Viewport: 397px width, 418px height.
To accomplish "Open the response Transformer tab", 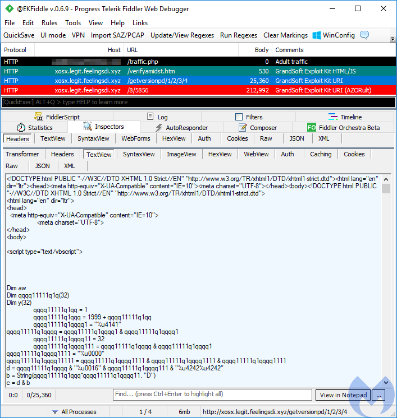I will pyautogui.click(x=22, y=154).
